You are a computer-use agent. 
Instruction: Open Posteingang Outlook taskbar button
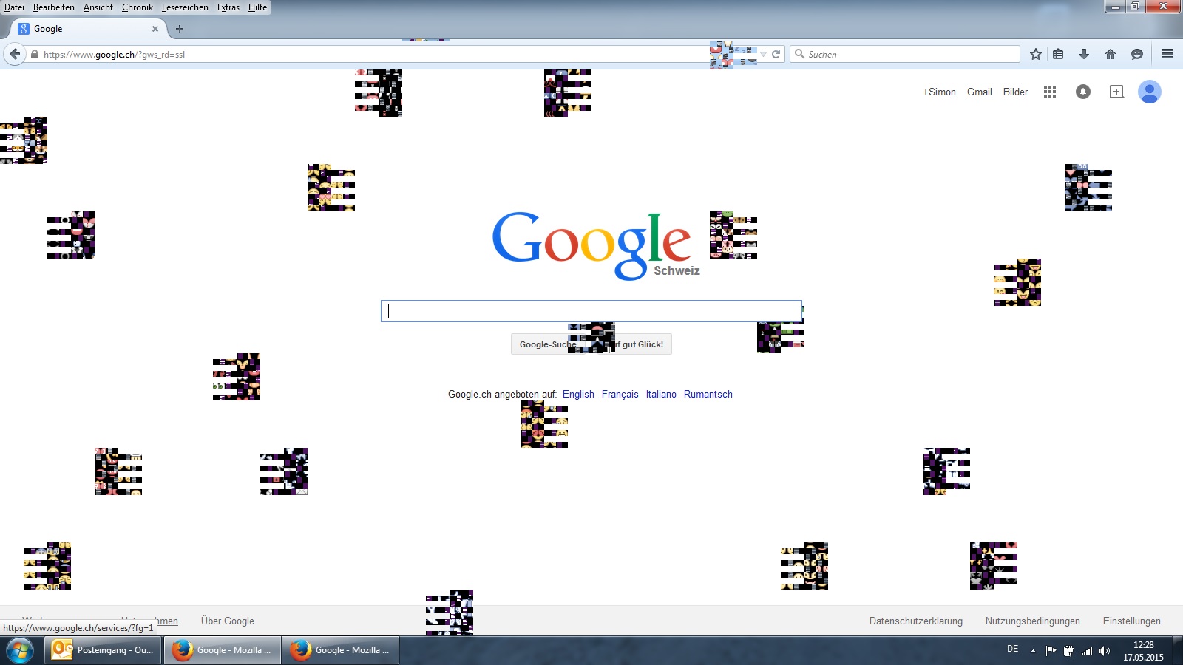coord(103,650)
